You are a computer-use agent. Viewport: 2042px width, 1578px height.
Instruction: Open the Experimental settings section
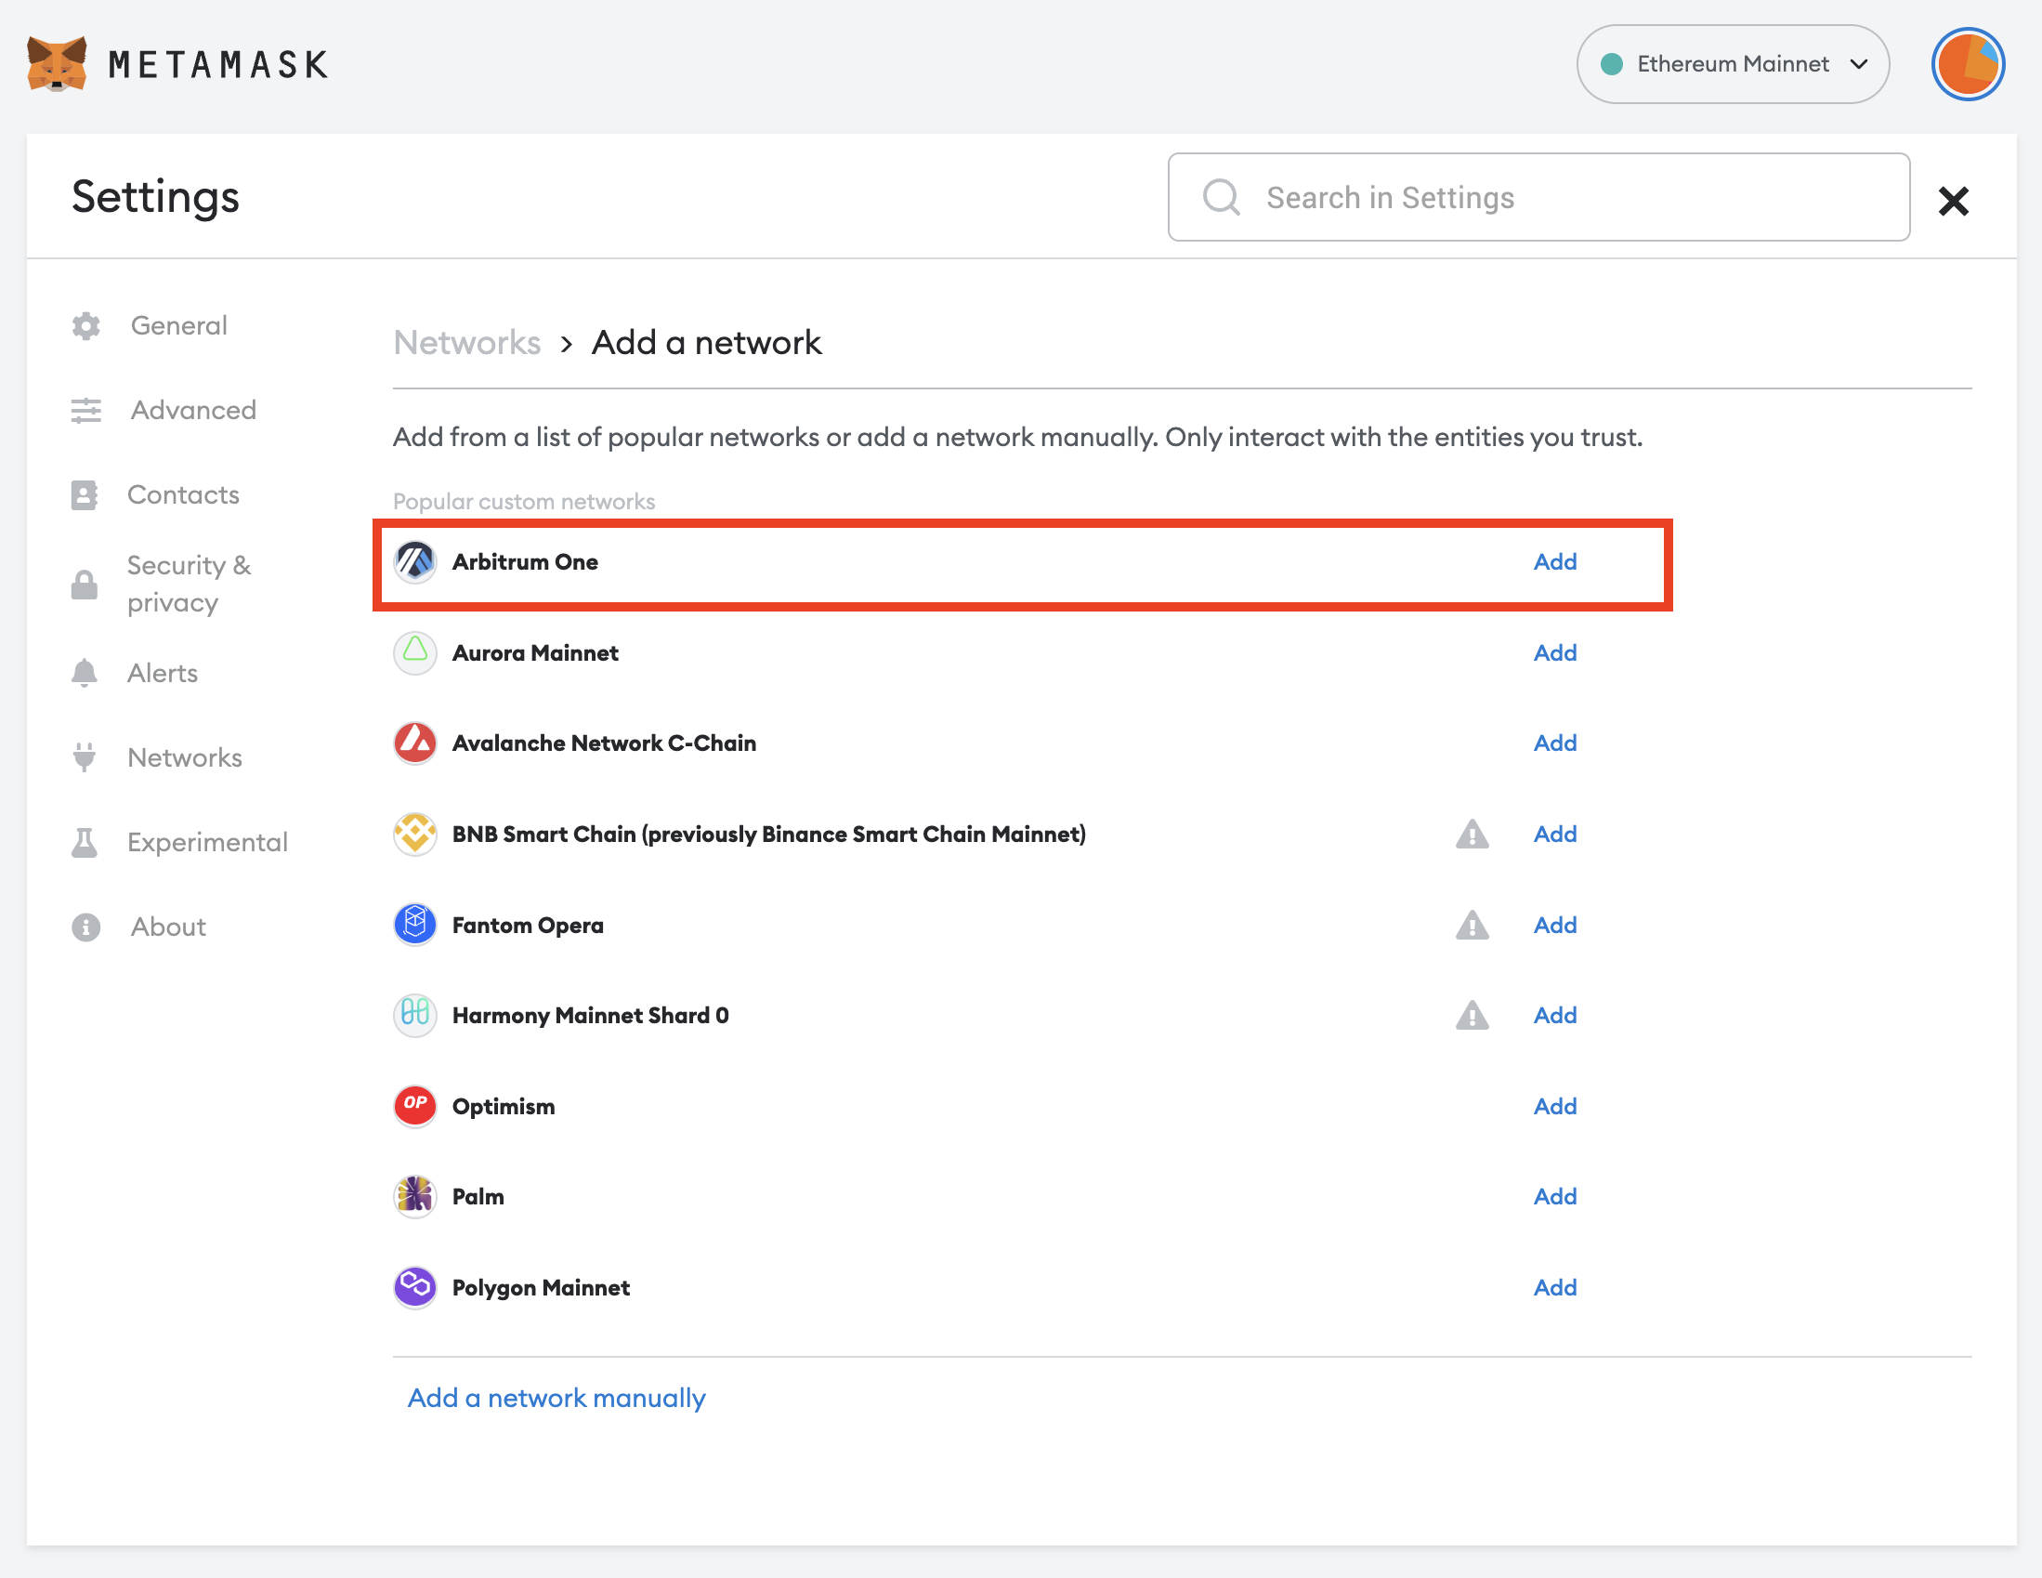pyautogui.click(x=206, y=842)
